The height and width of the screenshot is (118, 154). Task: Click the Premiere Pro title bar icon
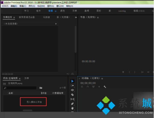(2, 2)
